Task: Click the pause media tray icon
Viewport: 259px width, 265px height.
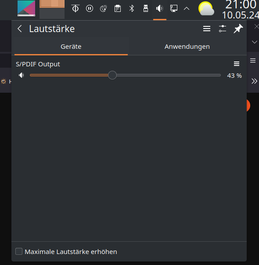Action: 90,8
